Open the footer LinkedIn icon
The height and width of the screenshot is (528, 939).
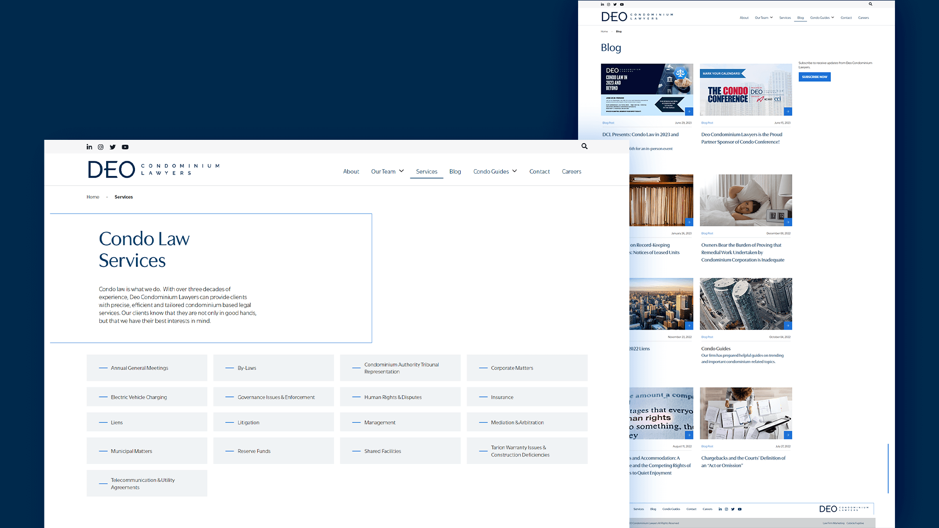click(x=719, y=509)
